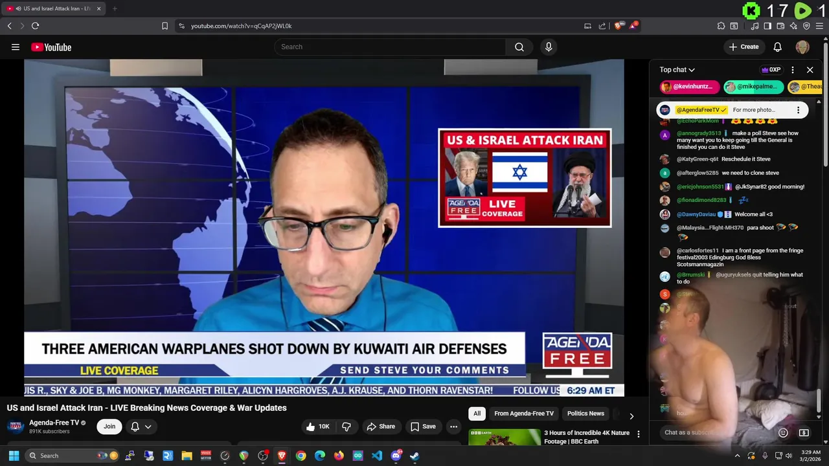Open the OXP points badge in chat
This screenshot has height=466, width=829.
coord(771,70)
